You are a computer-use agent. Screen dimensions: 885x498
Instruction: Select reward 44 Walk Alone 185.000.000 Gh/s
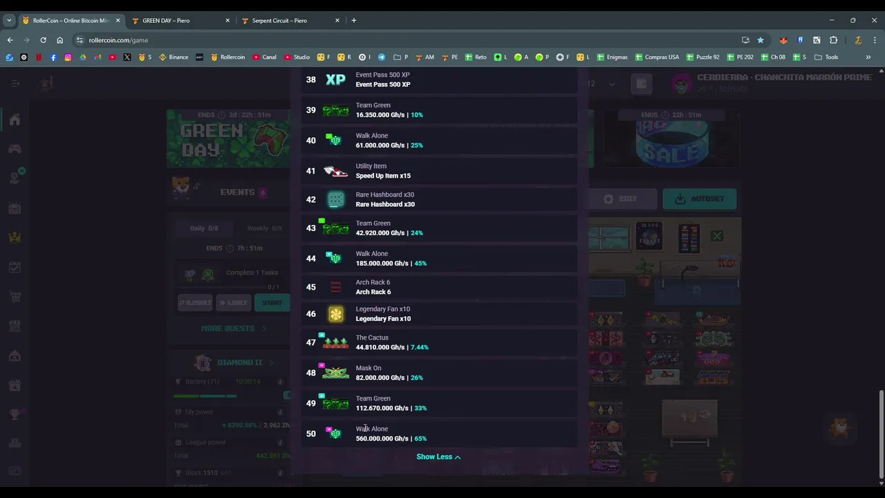point(439,259)
